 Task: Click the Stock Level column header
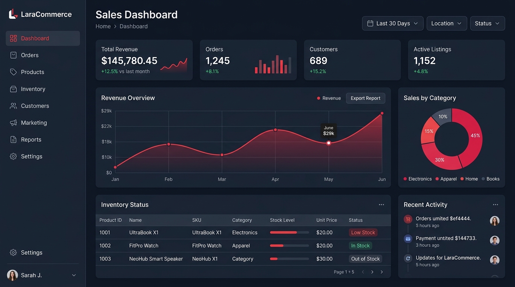click(x=282, y=220)
